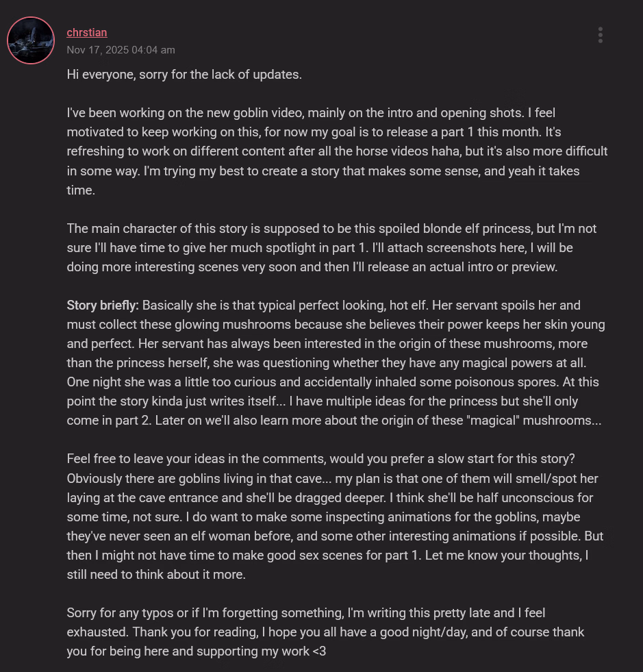Click chrstian's round profile avatar
This screenshot has height=672, width=643.
(x=31, y=40)
